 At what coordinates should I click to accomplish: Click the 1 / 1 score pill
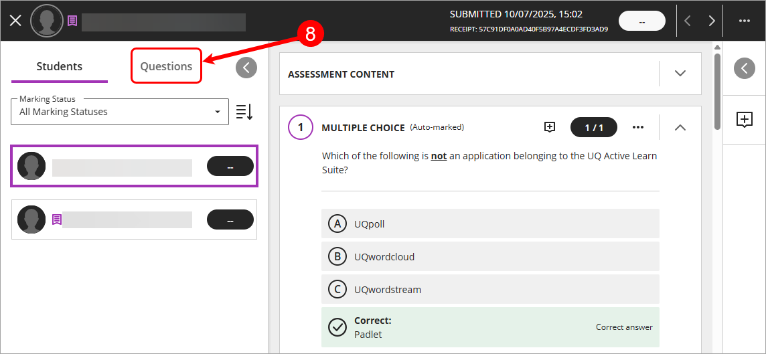click(x=594, y=127)
